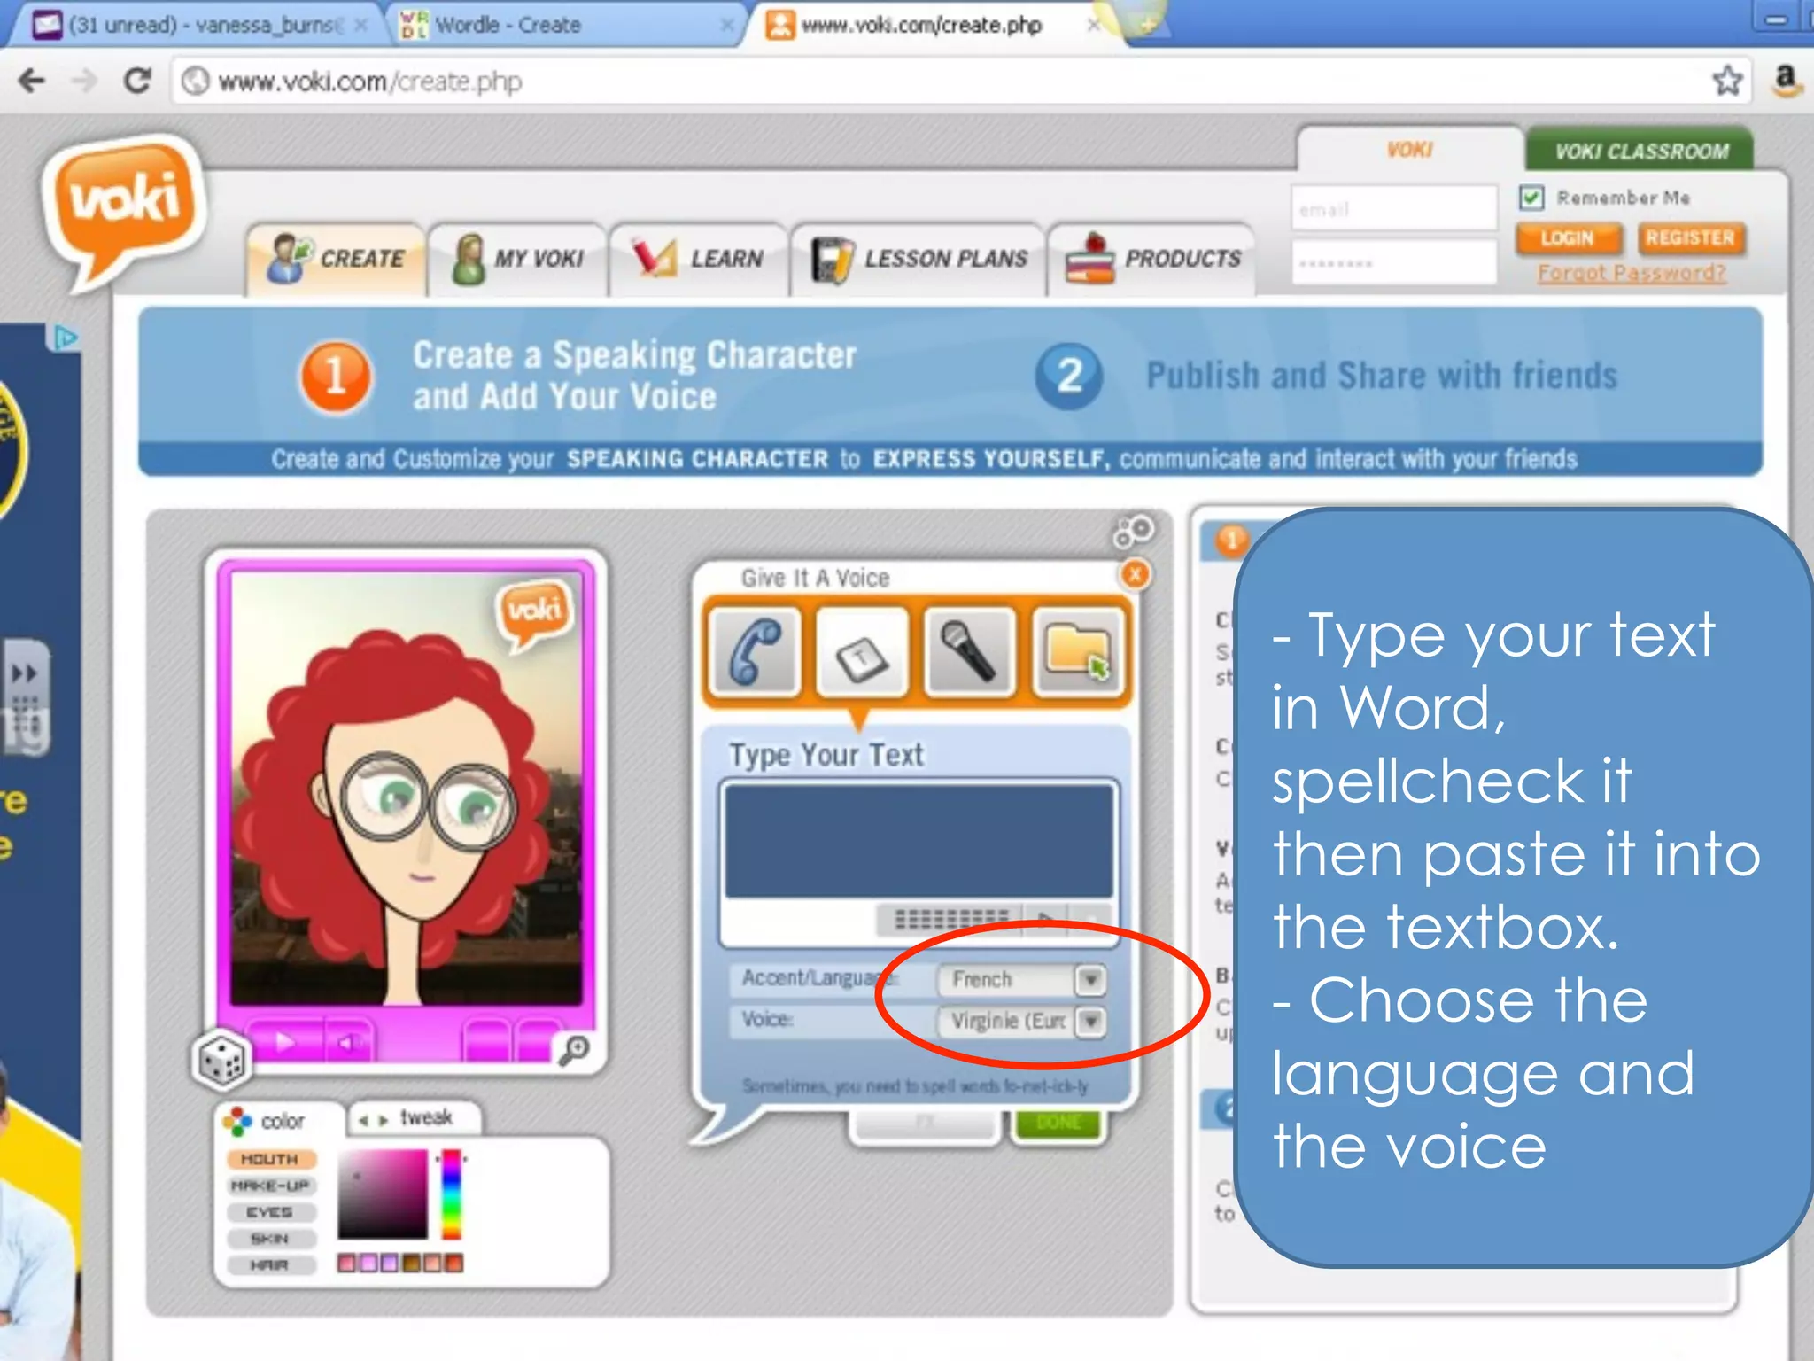Bookmark page with the star icon

tap(1727, 81)
